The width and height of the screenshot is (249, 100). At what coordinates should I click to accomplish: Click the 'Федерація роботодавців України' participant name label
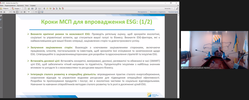pos(197,68)
